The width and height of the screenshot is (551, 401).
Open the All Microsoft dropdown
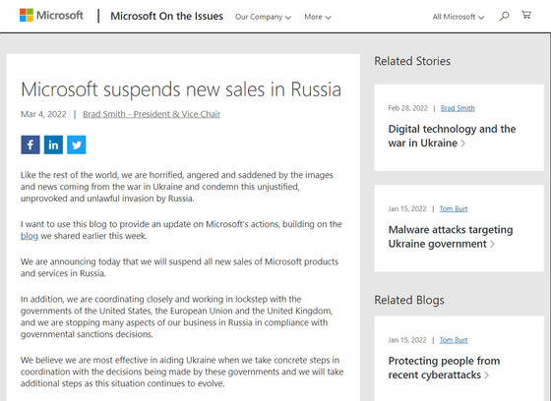(x=459, y=17)
